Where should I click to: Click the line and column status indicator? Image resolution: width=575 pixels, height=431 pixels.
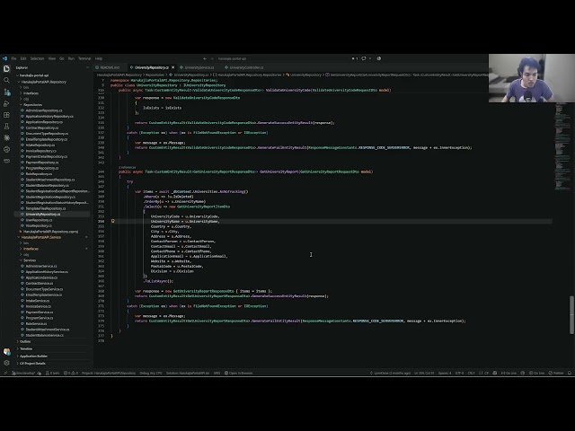(x=424, y=374)
